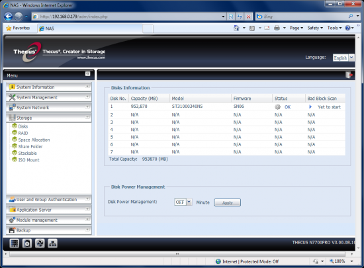Click the www.thecus.com link
The image size is (364, 268).
tap(91, 58)
